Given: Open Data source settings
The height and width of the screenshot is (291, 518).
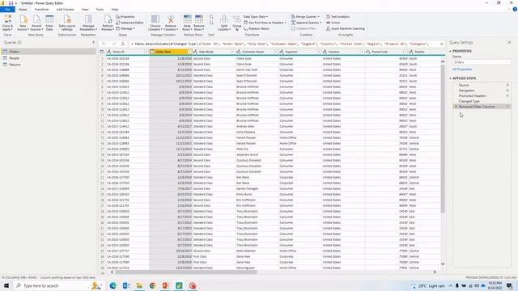Looking at the screenshot, I should tap(67, 23).
